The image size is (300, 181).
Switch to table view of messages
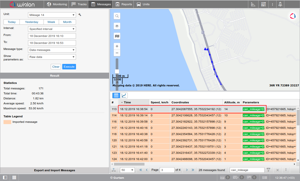click(116, 95)
